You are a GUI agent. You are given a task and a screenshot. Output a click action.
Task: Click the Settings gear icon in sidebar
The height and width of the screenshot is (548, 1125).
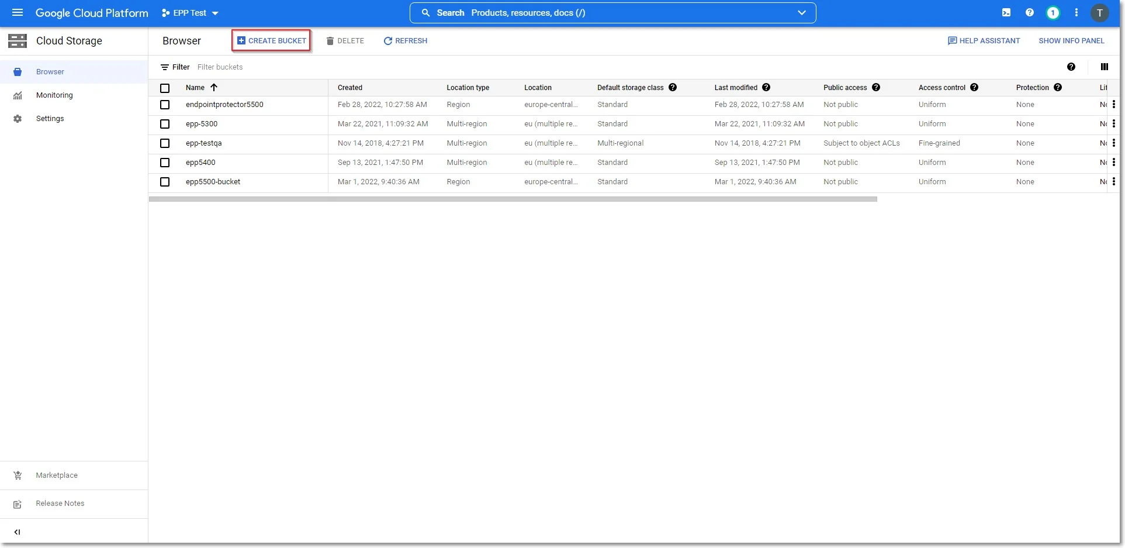point(18,119)
